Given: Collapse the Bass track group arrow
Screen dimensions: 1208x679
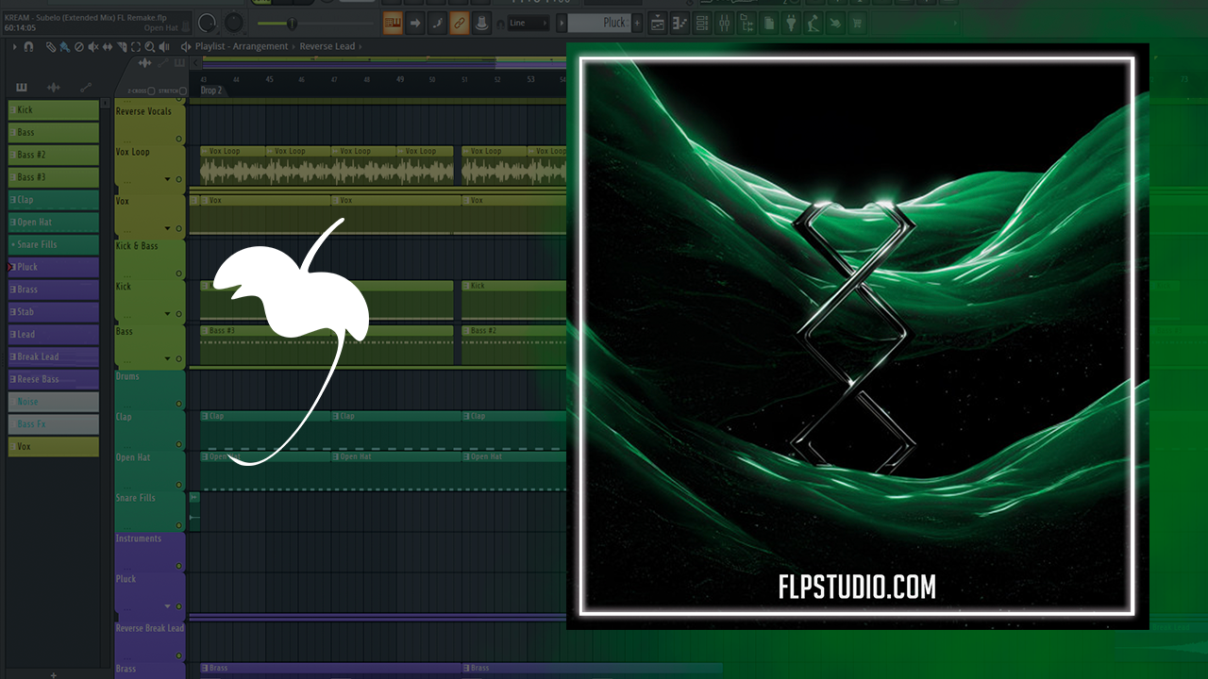Looking at the screenshot, I should [168, 359].
